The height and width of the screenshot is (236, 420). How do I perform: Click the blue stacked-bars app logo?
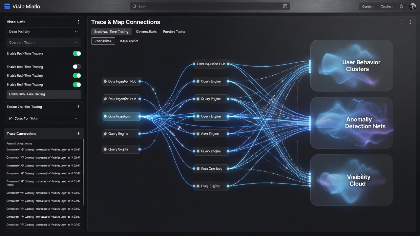point(7,6)
